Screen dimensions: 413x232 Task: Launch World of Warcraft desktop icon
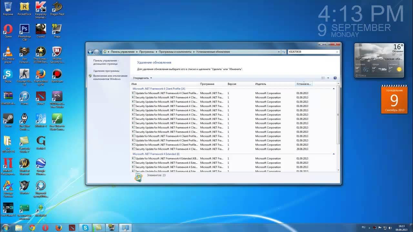(24, 166)
